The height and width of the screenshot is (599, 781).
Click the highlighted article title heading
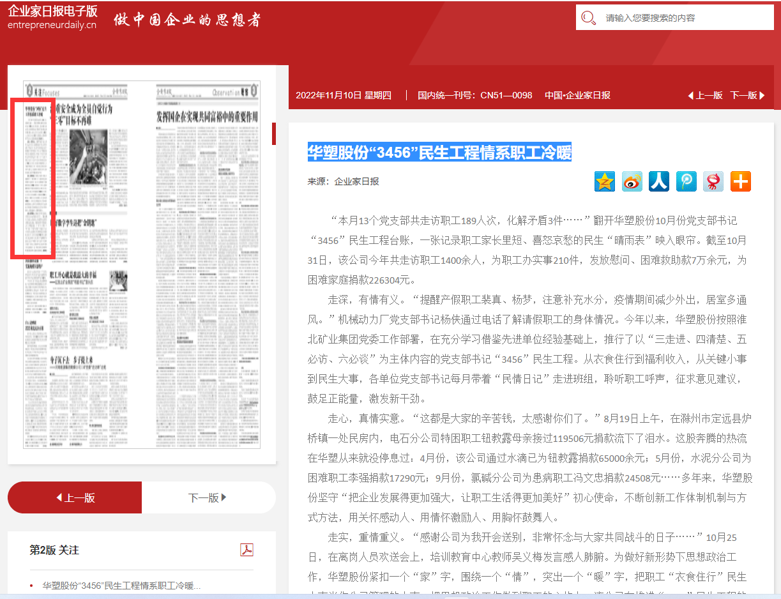click(x=439, y=152)
